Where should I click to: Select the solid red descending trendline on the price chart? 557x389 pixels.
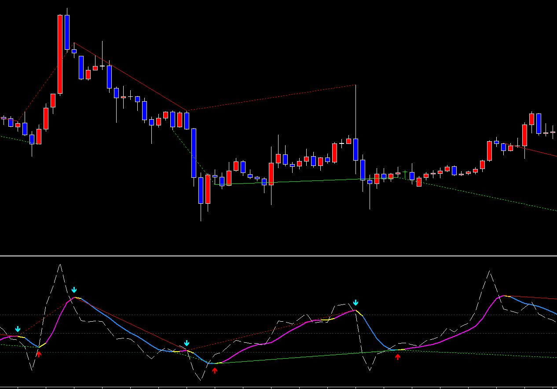coord(130,77)
